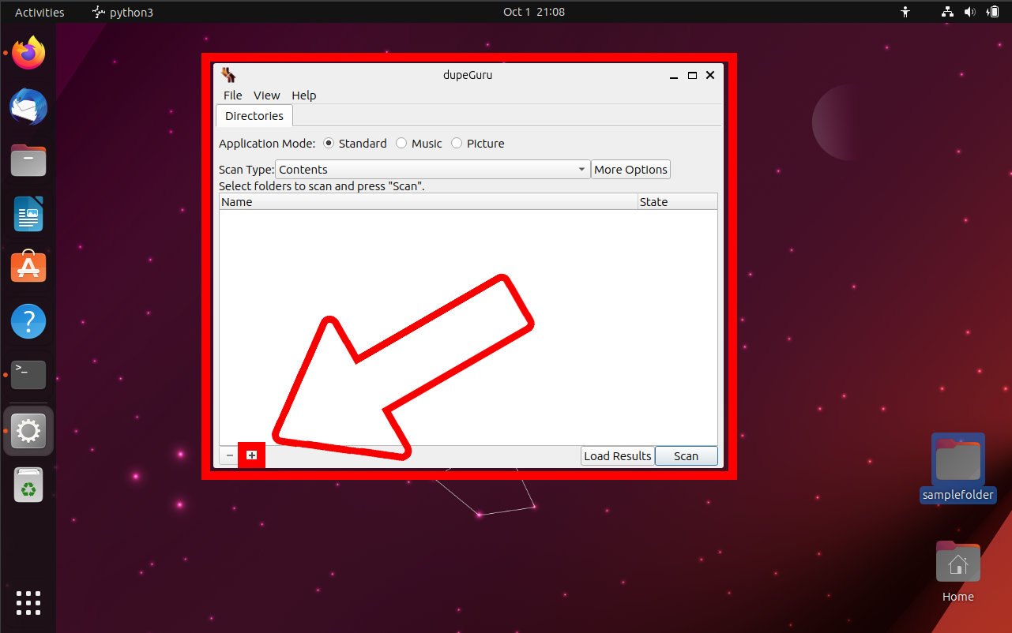Click the Show Applications grid

28,603
